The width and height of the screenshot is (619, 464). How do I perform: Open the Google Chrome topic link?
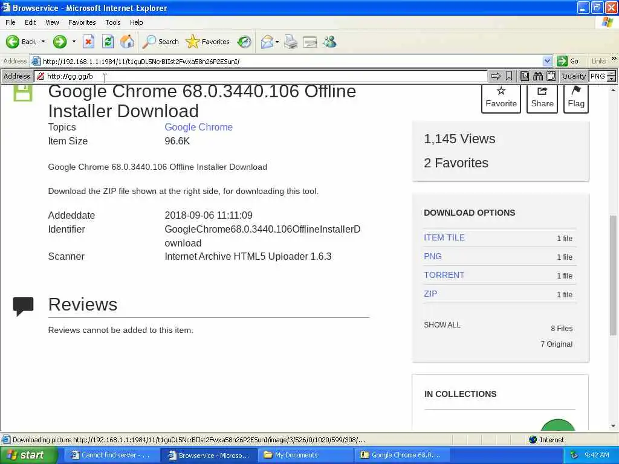[198, 127]
